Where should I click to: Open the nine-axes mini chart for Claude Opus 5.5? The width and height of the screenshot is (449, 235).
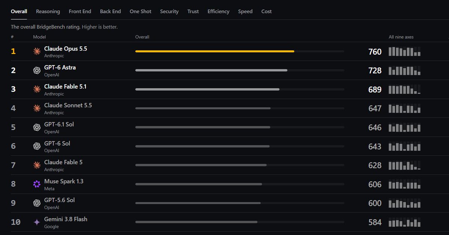coord(404,51)
